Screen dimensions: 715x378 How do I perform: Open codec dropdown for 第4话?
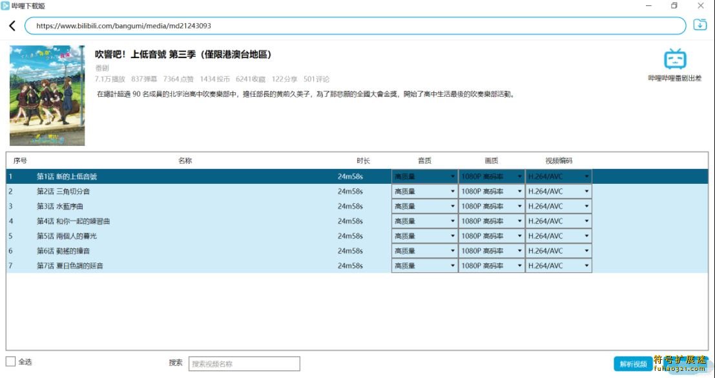(559, 221)
